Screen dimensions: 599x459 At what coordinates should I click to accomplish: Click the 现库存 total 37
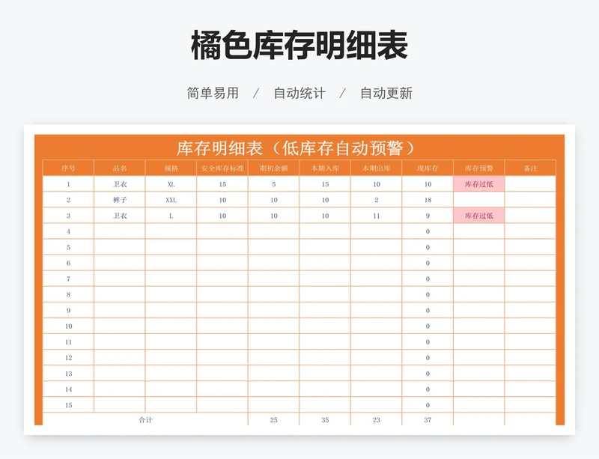428,419
